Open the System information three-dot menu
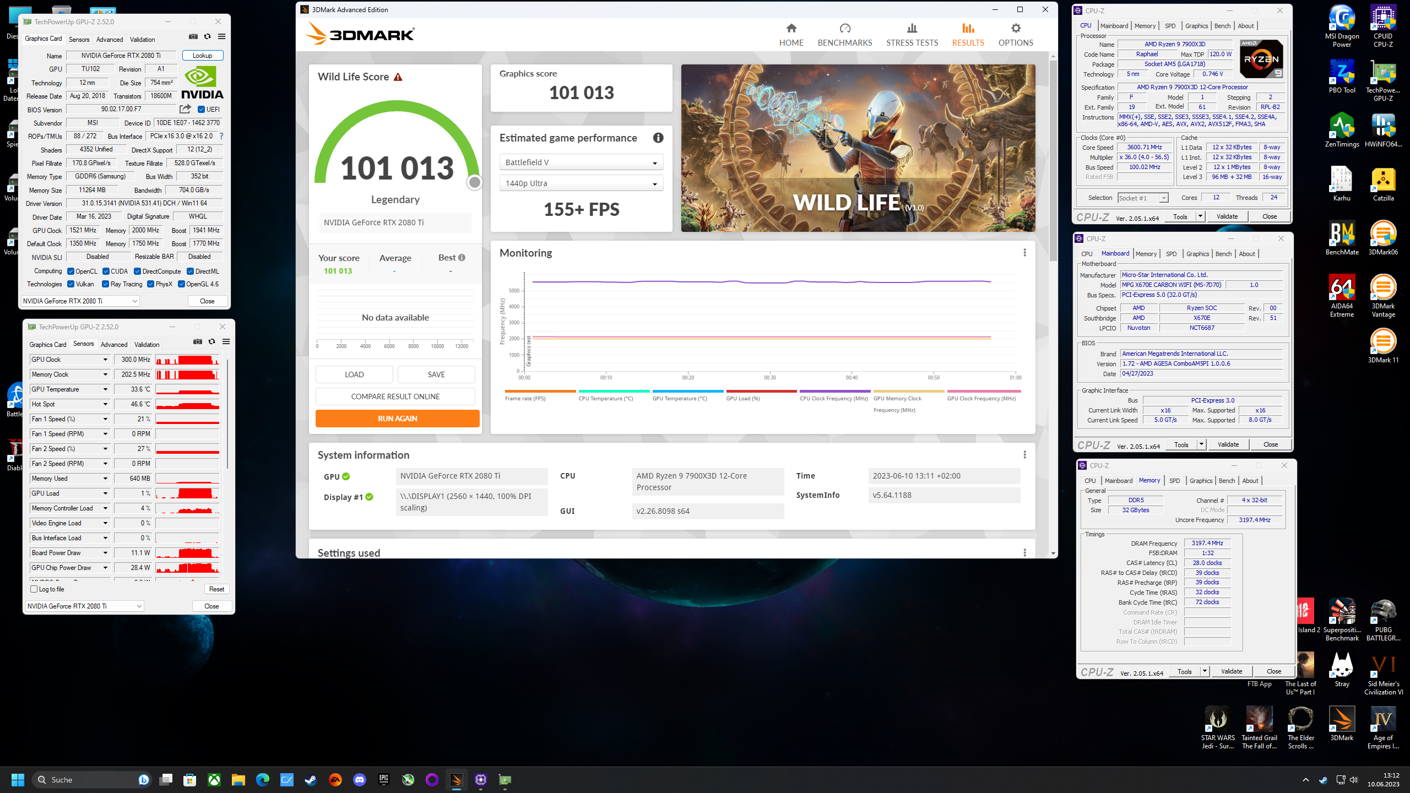This screenshot has height=793, width=1410. [x=1024, y=455]
